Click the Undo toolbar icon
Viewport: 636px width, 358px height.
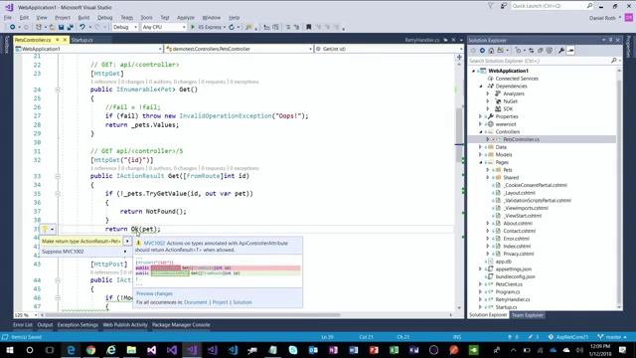pos(82,27)
